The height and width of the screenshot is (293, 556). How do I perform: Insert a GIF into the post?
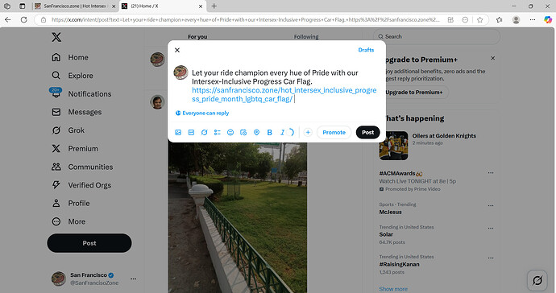(x=191, y=133)
